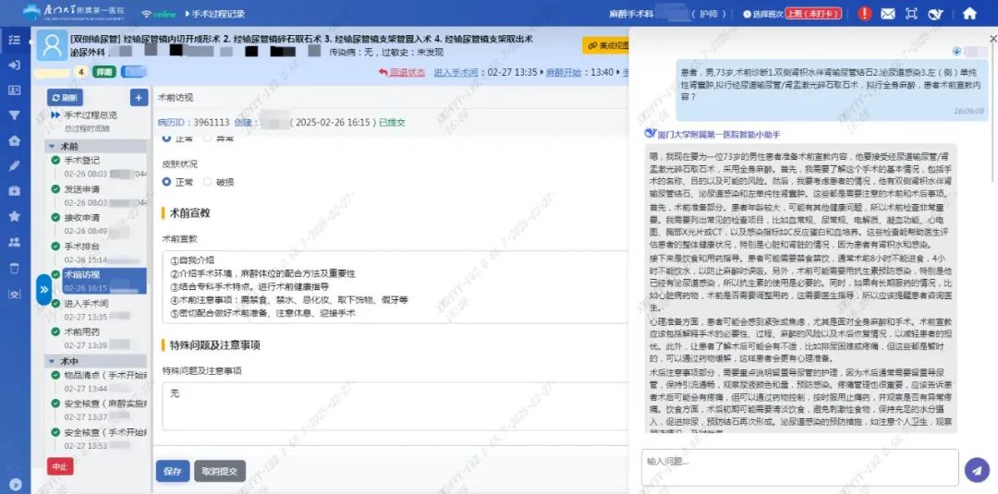Toggle fullscreen with the frame icon
This screenshot has height=494, width=998.
[x=912, y=14]
